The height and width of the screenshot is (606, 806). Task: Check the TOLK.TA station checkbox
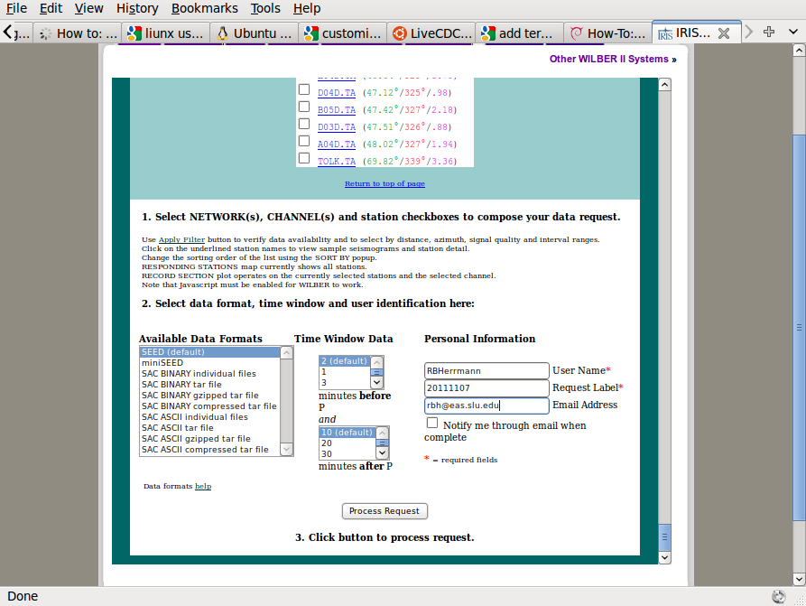tap(304, 158)
